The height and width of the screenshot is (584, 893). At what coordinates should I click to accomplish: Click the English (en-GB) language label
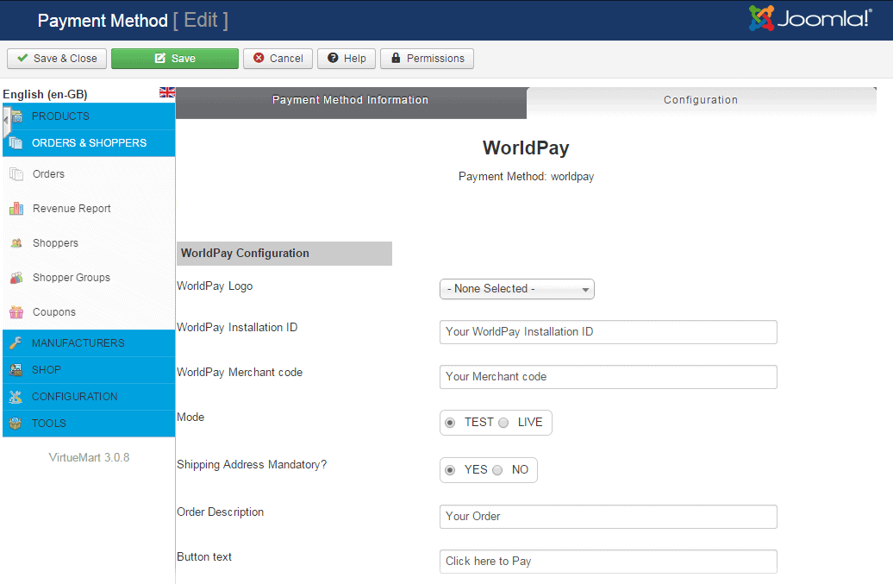(45, 94)
